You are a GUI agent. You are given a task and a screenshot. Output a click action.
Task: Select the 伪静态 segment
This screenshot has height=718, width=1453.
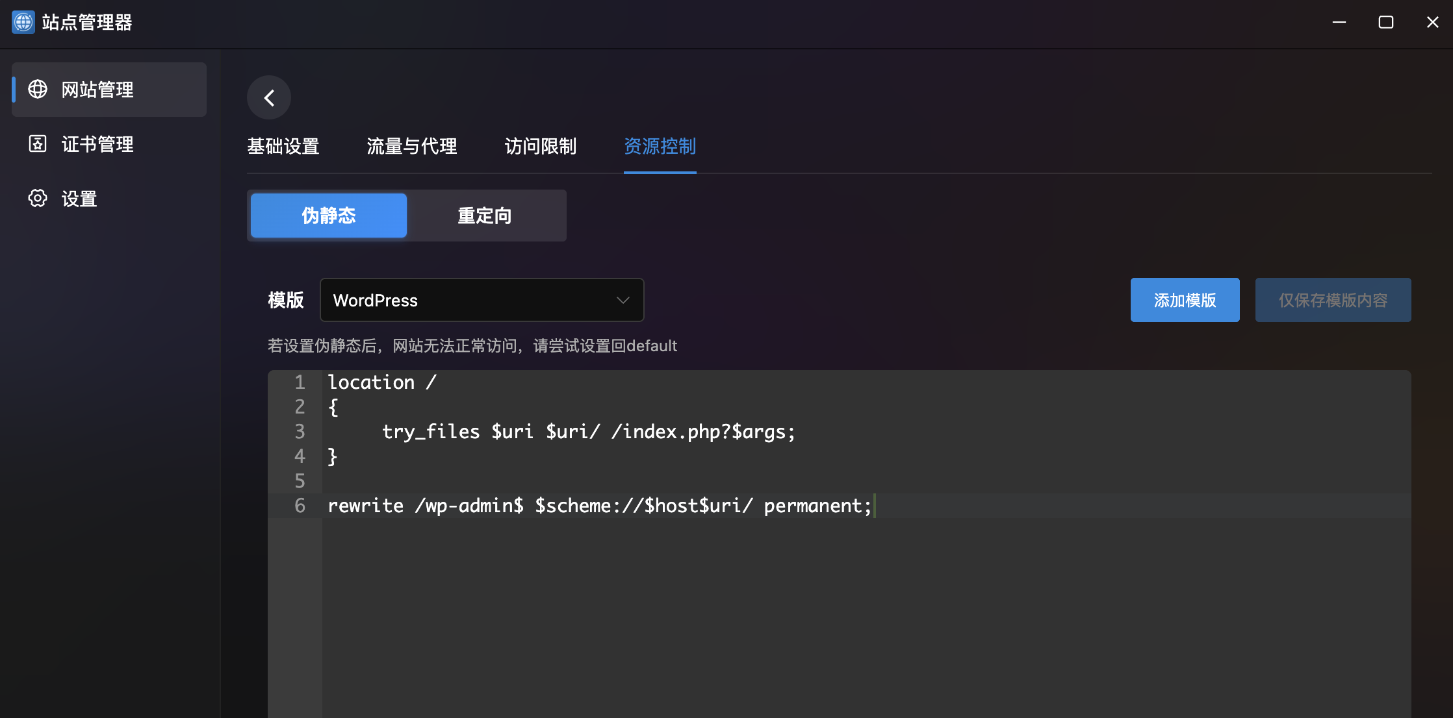329,216
